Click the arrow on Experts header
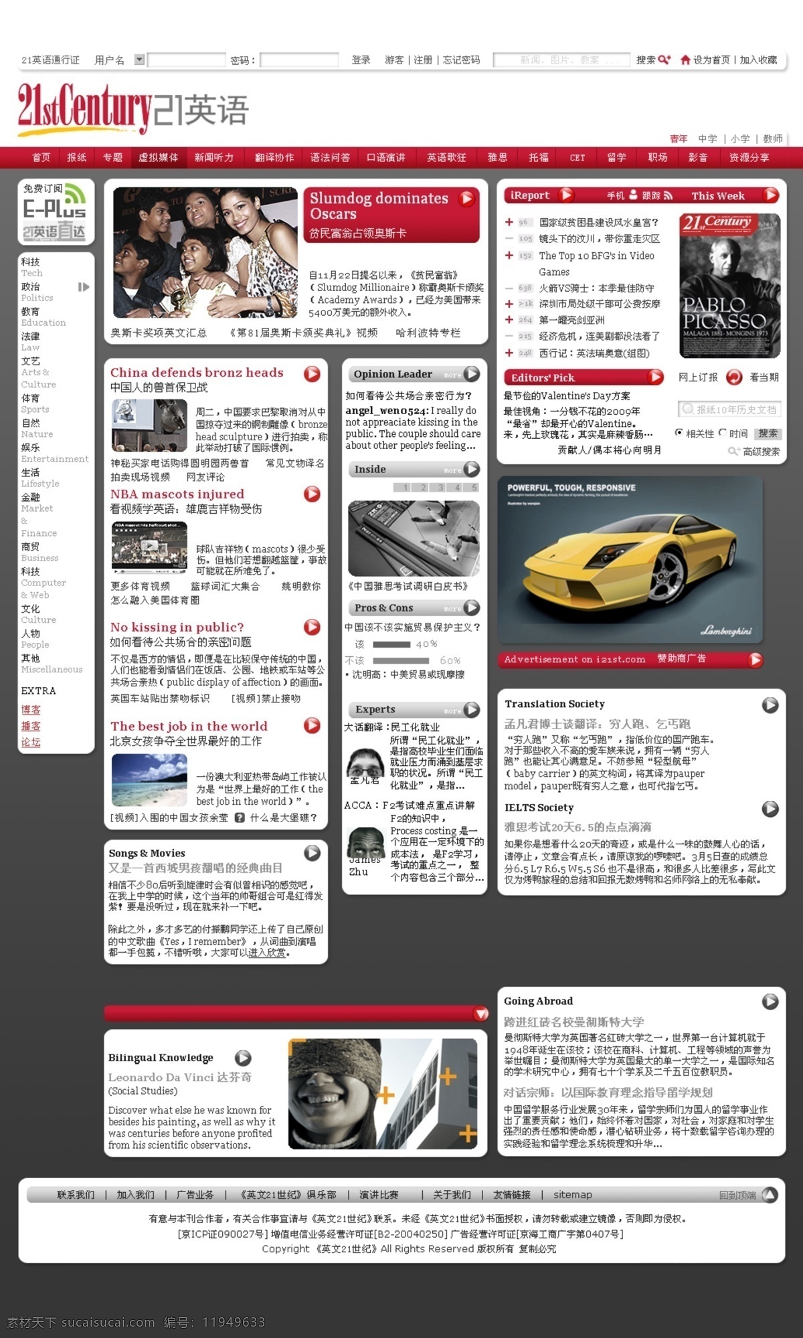The height and width of the screenshot is (1338, 803). [472, 709]
